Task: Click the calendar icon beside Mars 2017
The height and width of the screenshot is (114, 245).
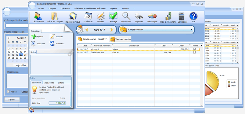Action: 80,29
